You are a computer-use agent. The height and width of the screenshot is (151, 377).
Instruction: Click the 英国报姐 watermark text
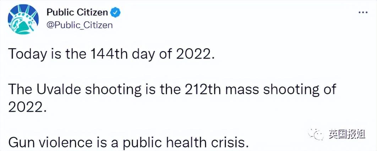[346, 134]
